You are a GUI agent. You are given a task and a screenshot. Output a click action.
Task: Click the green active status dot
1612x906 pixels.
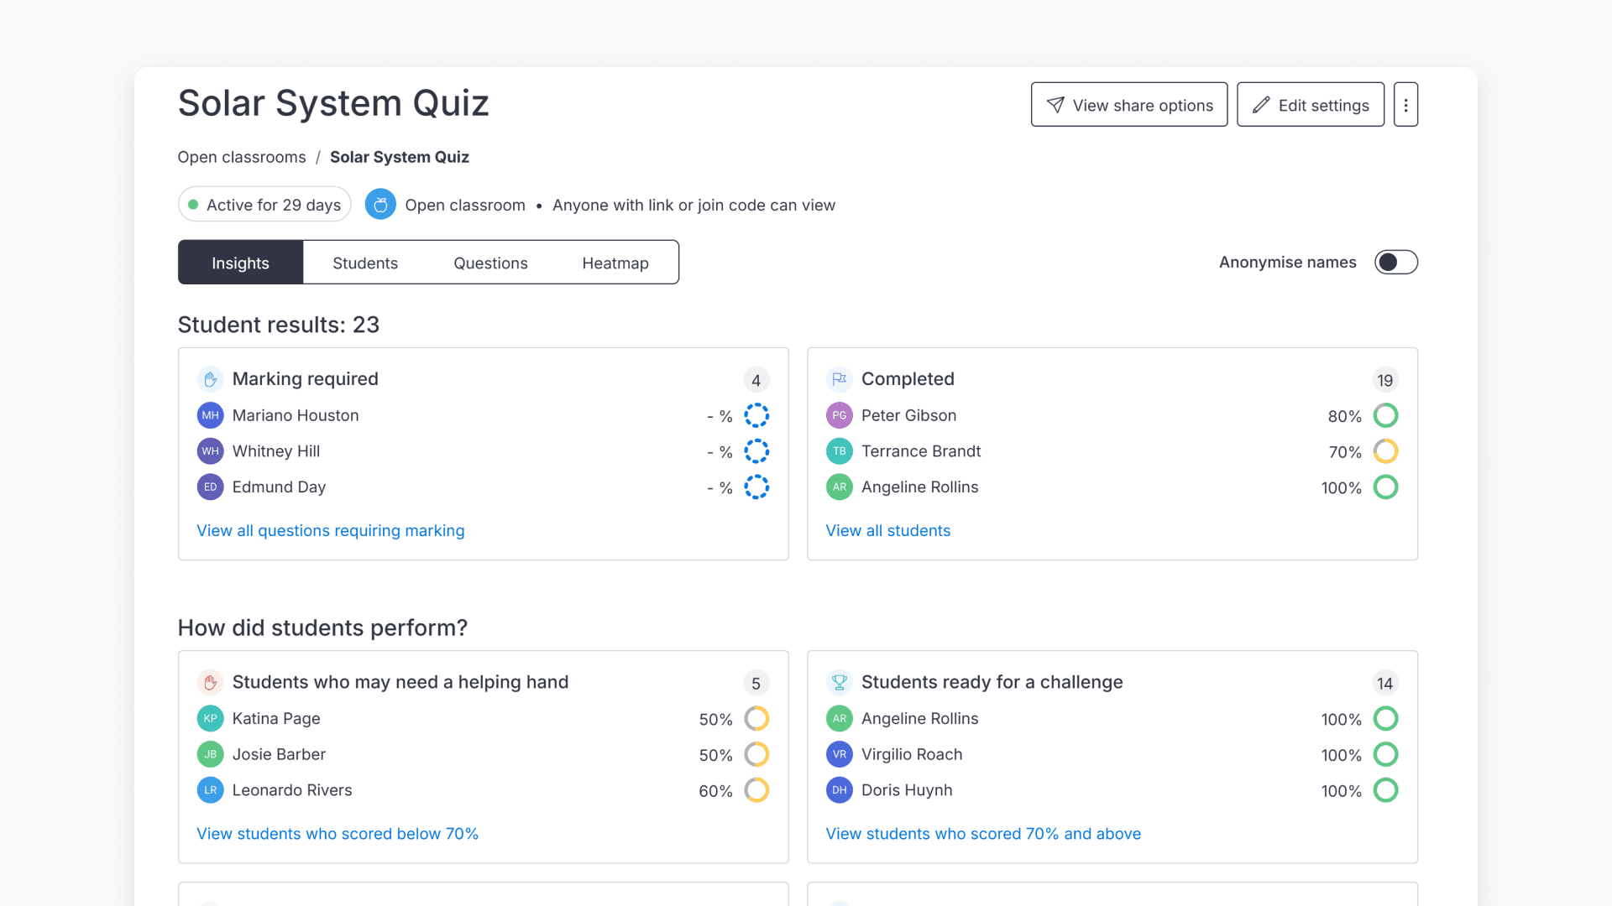pos(193,205)
